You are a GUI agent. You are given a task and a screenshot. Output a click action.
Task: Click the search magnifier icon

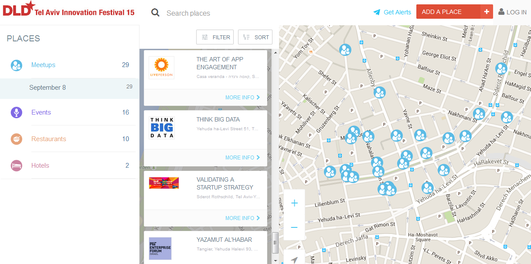coord(156,13)
